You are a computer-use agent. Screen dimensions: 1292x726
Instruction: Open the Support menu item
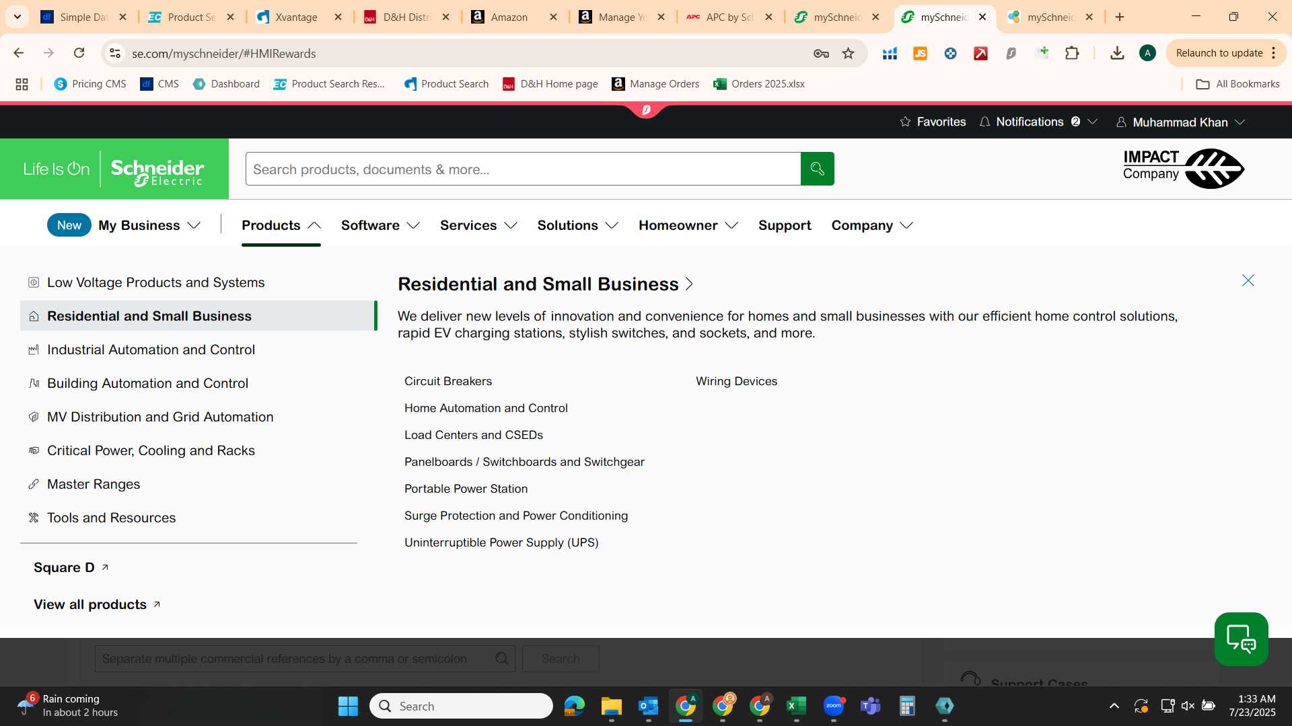pos(785,225)
